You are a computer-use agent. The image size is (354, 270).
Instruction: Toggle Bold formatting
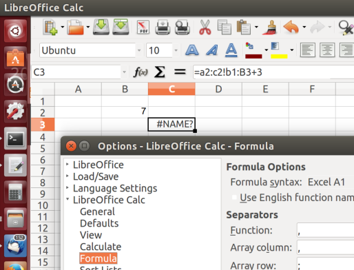(x=192, y=50)
